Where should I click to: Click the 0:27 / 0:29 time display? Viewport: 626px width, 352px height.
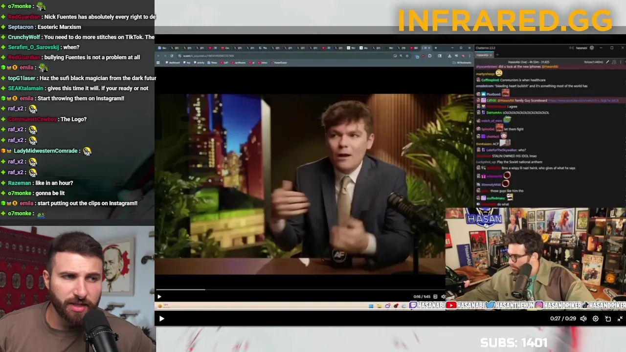point(563,319)
